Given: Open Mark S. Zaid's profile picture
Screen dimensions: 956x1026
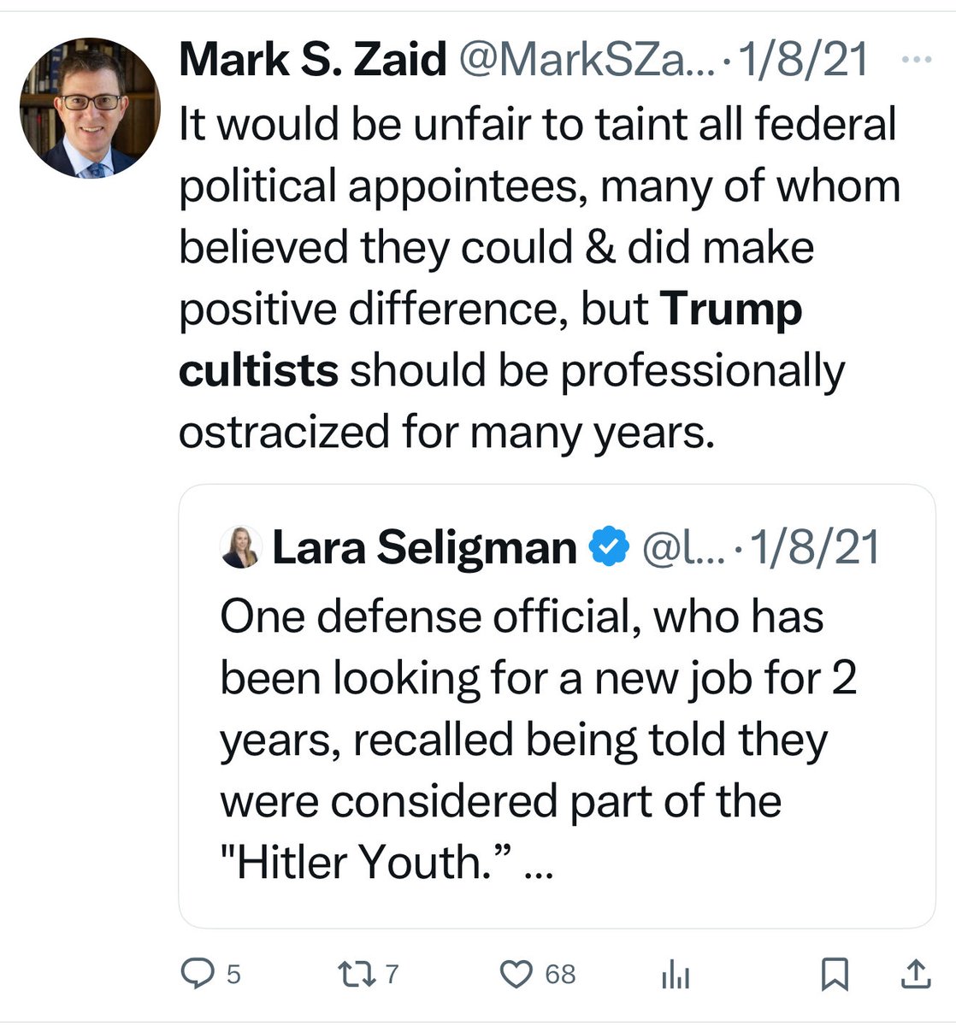Looking at the screenshot, I should (90, 108).
